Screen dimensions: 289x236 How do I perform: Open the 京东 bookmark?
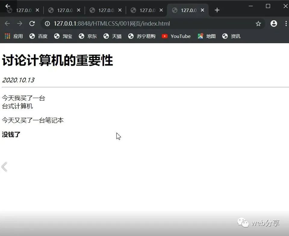pos(88,36)
